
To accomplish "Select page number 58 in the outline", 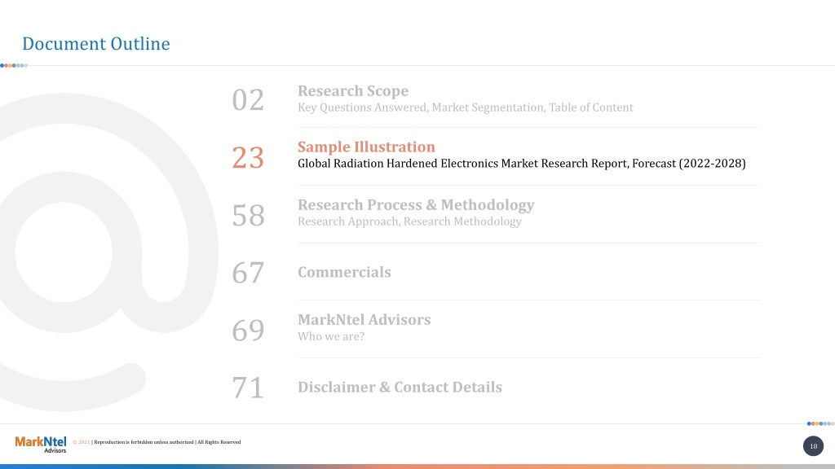I will [x=248, y=215].
